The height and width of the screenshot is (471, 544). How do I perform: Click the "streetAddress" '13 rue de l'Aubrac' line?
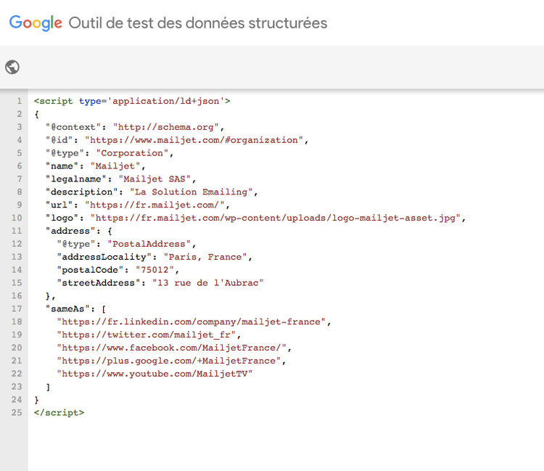pos(160,283)
